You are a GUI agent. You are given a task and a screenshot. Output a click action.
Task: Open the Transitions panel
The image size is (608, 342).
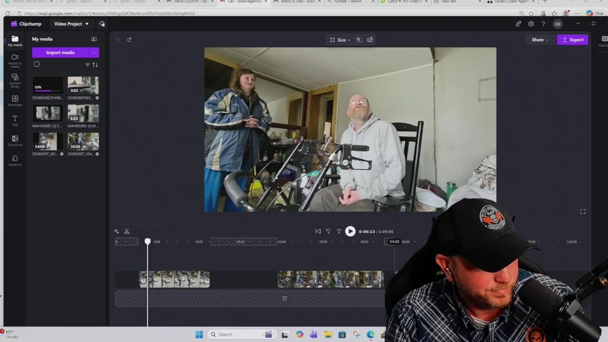pyautogui.click(x=15, y=141)
